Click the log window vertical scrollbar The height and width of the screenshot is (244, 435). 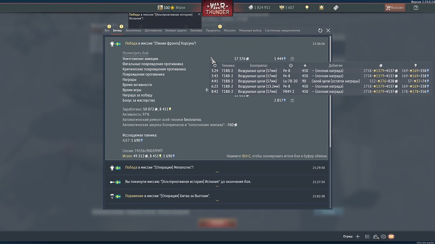click(330, 92)
